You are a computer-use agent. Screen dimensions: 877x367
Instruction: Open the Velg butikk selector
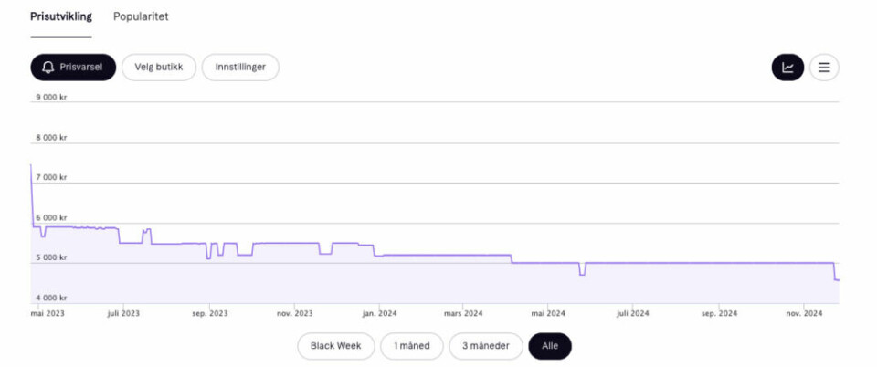coord(159,68)
